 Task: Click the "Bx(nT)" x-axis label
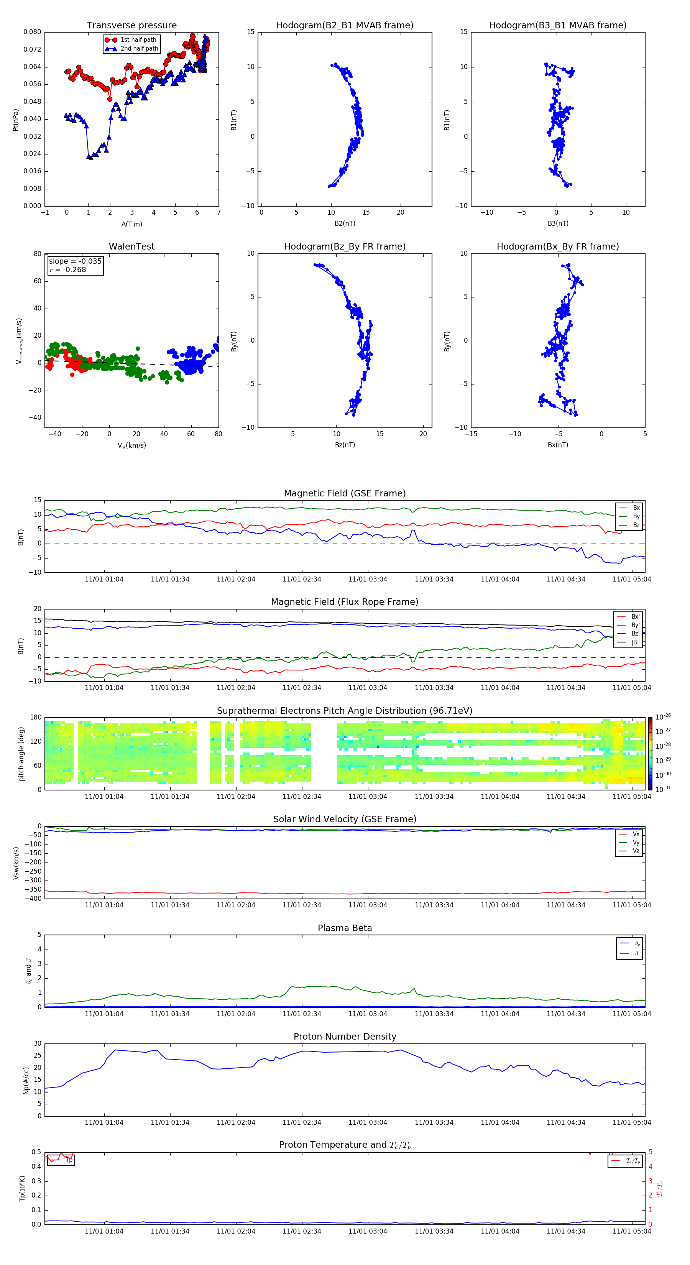[558, 445]
